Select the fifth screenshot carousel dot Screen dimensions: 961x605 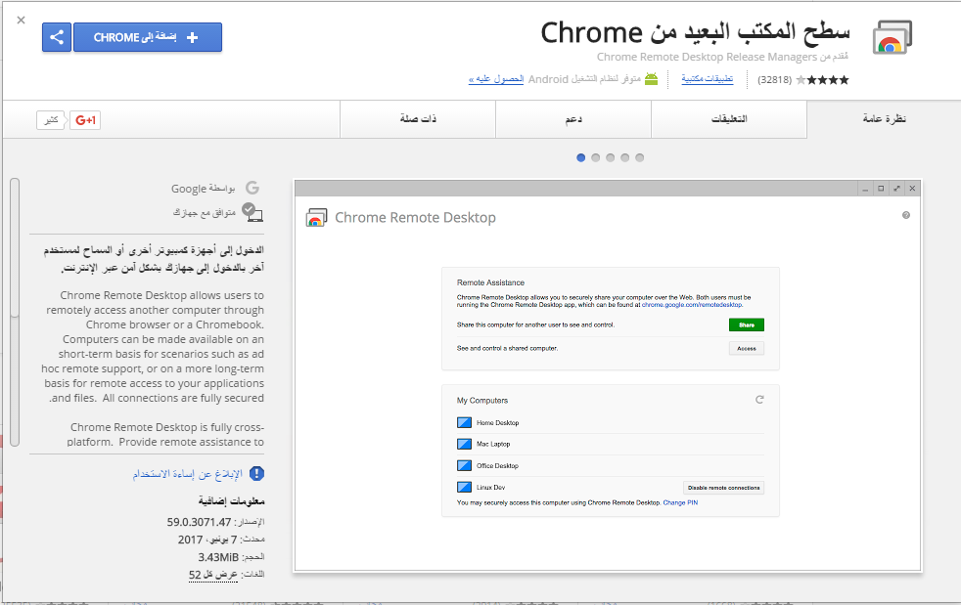[x=640, y=157]
